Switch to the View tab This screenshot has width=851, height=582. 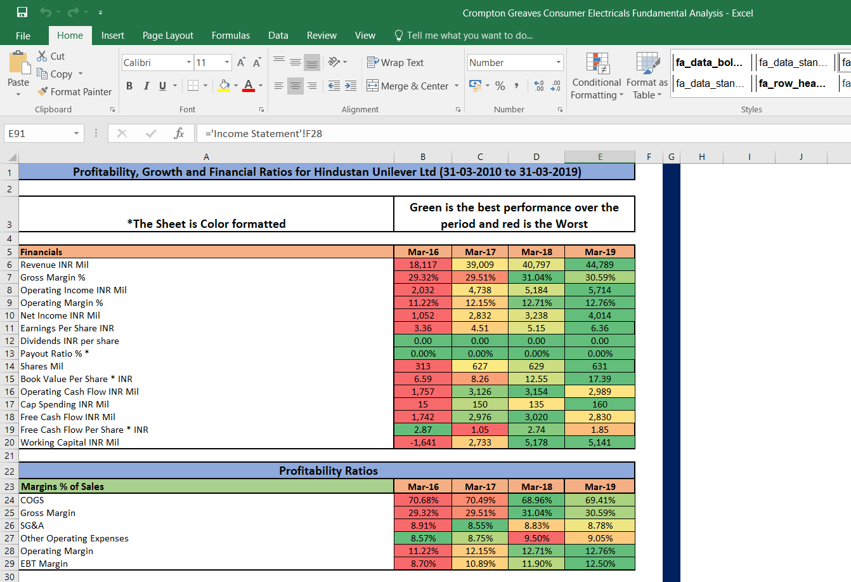365,36
